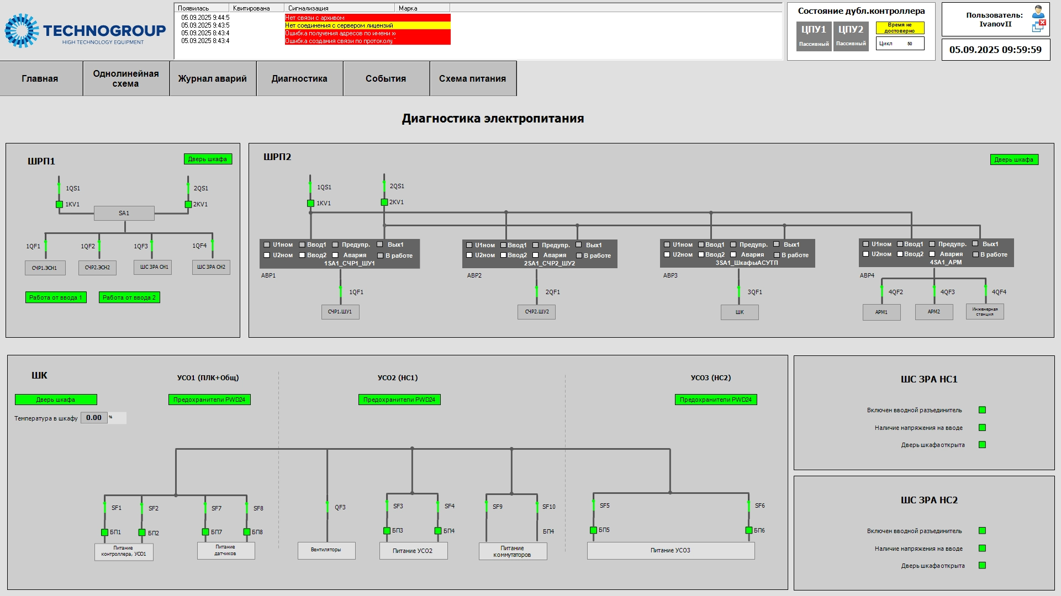Image resolution: width=1061 pixels, height=596 pixels.
Task: Click the БП3 green status square
Action: coord(387,531)
